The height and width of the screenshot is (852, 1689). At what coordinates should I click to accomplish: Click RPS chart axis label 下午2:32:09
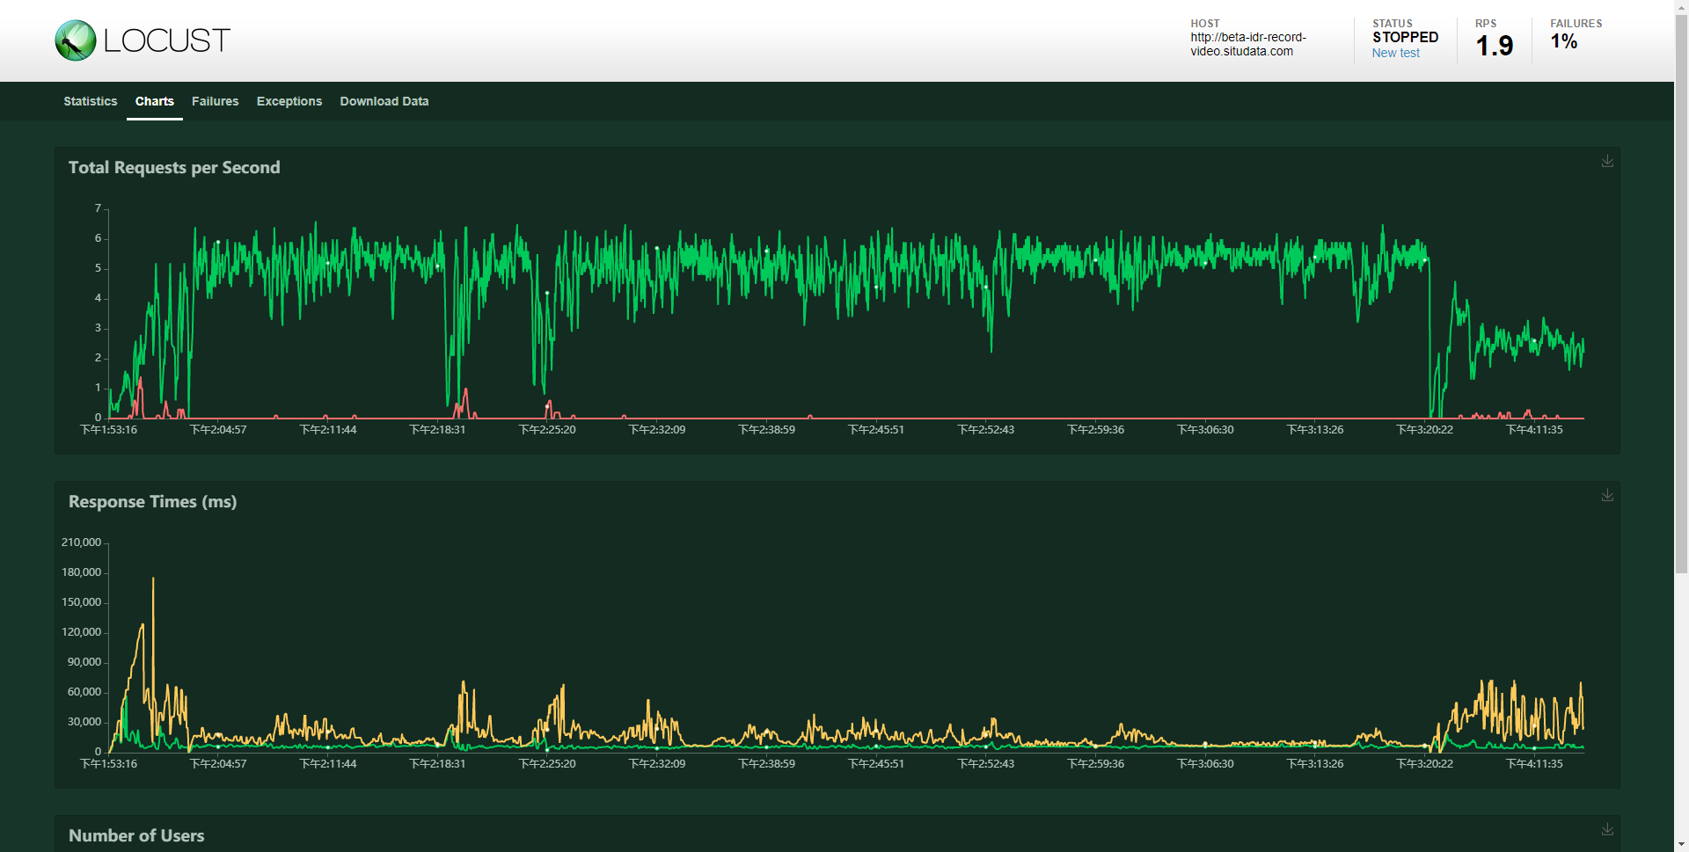click(657, 430)
